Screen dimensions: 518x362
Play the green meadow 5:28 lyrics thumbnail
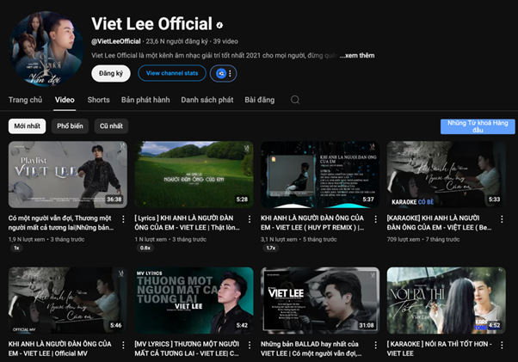(194, 175)
